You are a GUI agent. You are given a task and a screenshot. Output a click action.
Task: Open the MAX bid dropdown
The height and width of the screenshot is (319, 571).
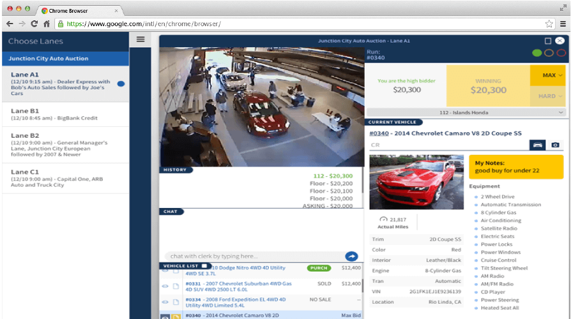pyautogui.click(x=548, y=75)
